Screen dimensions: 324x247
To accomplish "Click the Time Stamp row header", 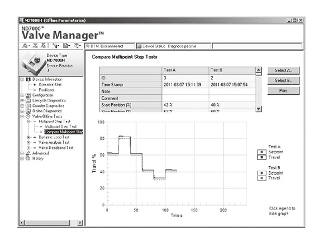I will click(x=131, y=85).
